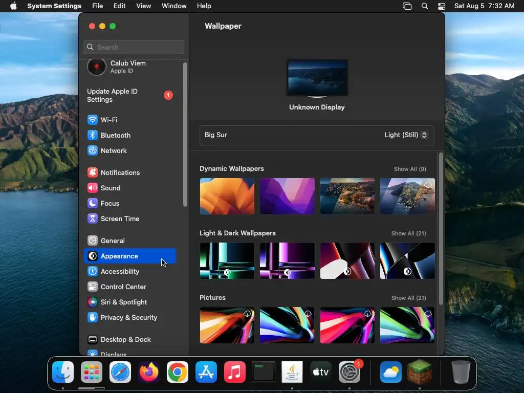Open Stage Manager menu bar icon
The image size is (524, 393).
point(407,6)
